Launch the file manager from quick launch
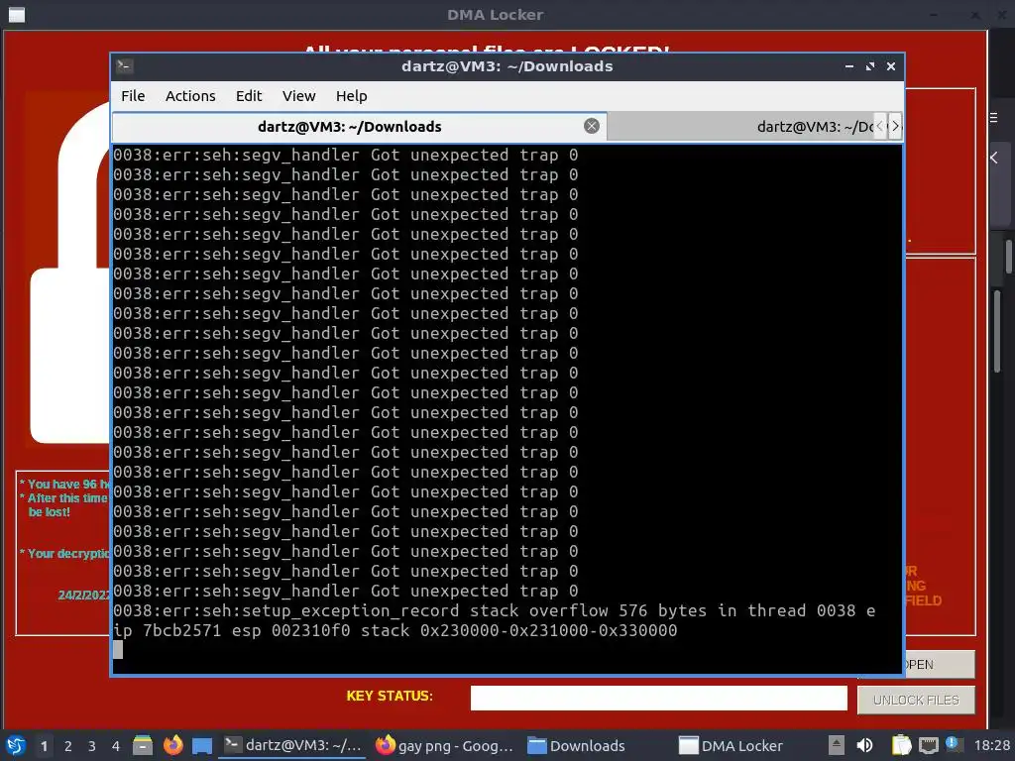The image size is (1015, 761). pyautogui.click(x=143, y=745)
